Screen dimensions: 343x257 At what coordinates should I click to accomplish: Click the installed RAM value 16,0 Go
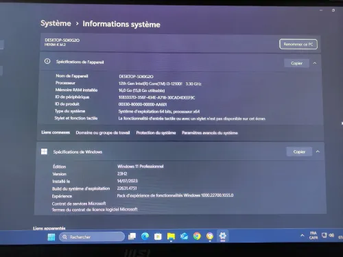[x=141, y=90]
